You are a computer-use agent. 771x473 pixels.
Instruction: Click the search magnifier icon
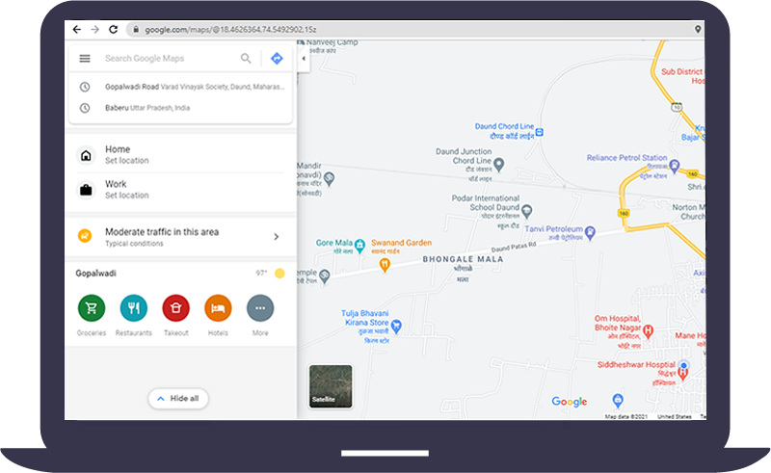pos(246,59)
